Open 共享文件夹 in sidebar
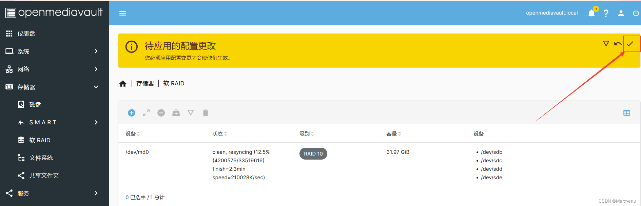Viewport: 641px width, 206px height. (x=55, y=176)
